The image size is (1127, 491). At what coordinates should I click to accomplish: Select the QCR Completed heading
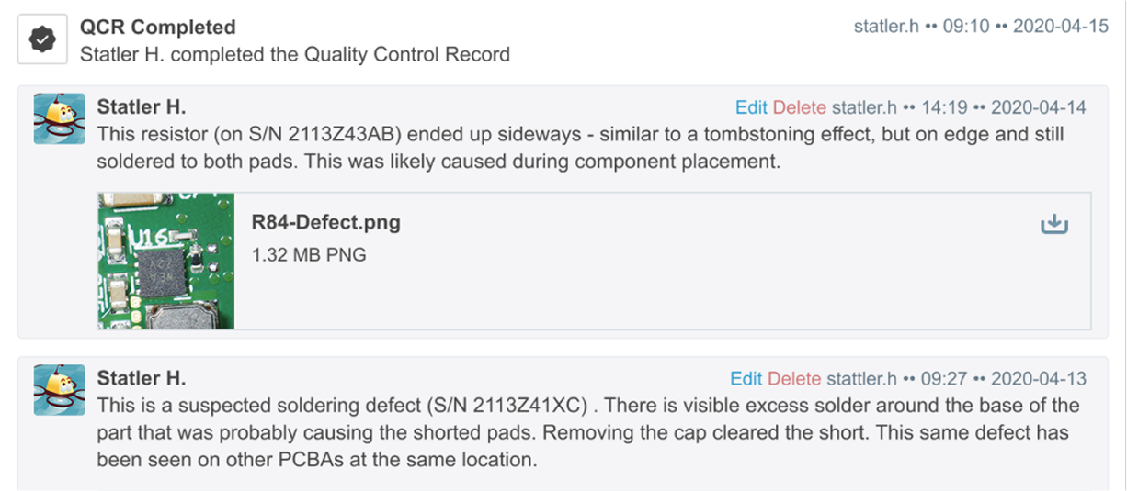(x=158, y=28)
